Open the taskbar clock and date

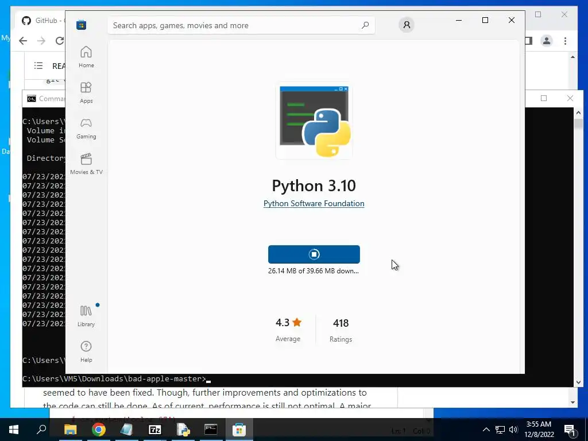click(x=539, y=430)
